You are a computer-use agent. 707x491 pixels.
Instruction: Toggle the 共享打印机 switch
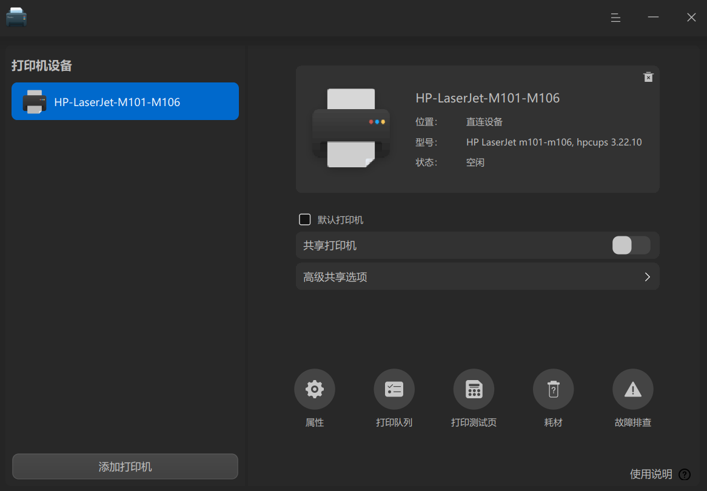click(x=631, y=245)
